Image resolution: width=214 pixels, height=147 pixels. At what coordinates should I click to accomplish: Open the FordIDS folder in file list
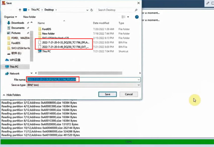47,29
